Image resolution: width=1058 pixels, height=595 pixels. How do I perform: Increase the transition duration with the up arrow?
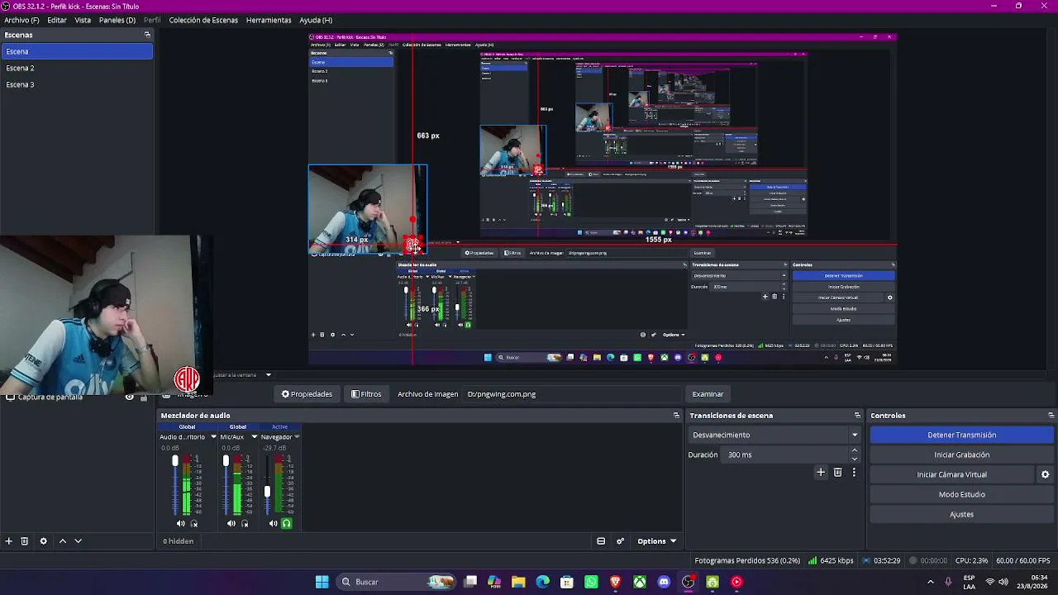pos(855,450)
